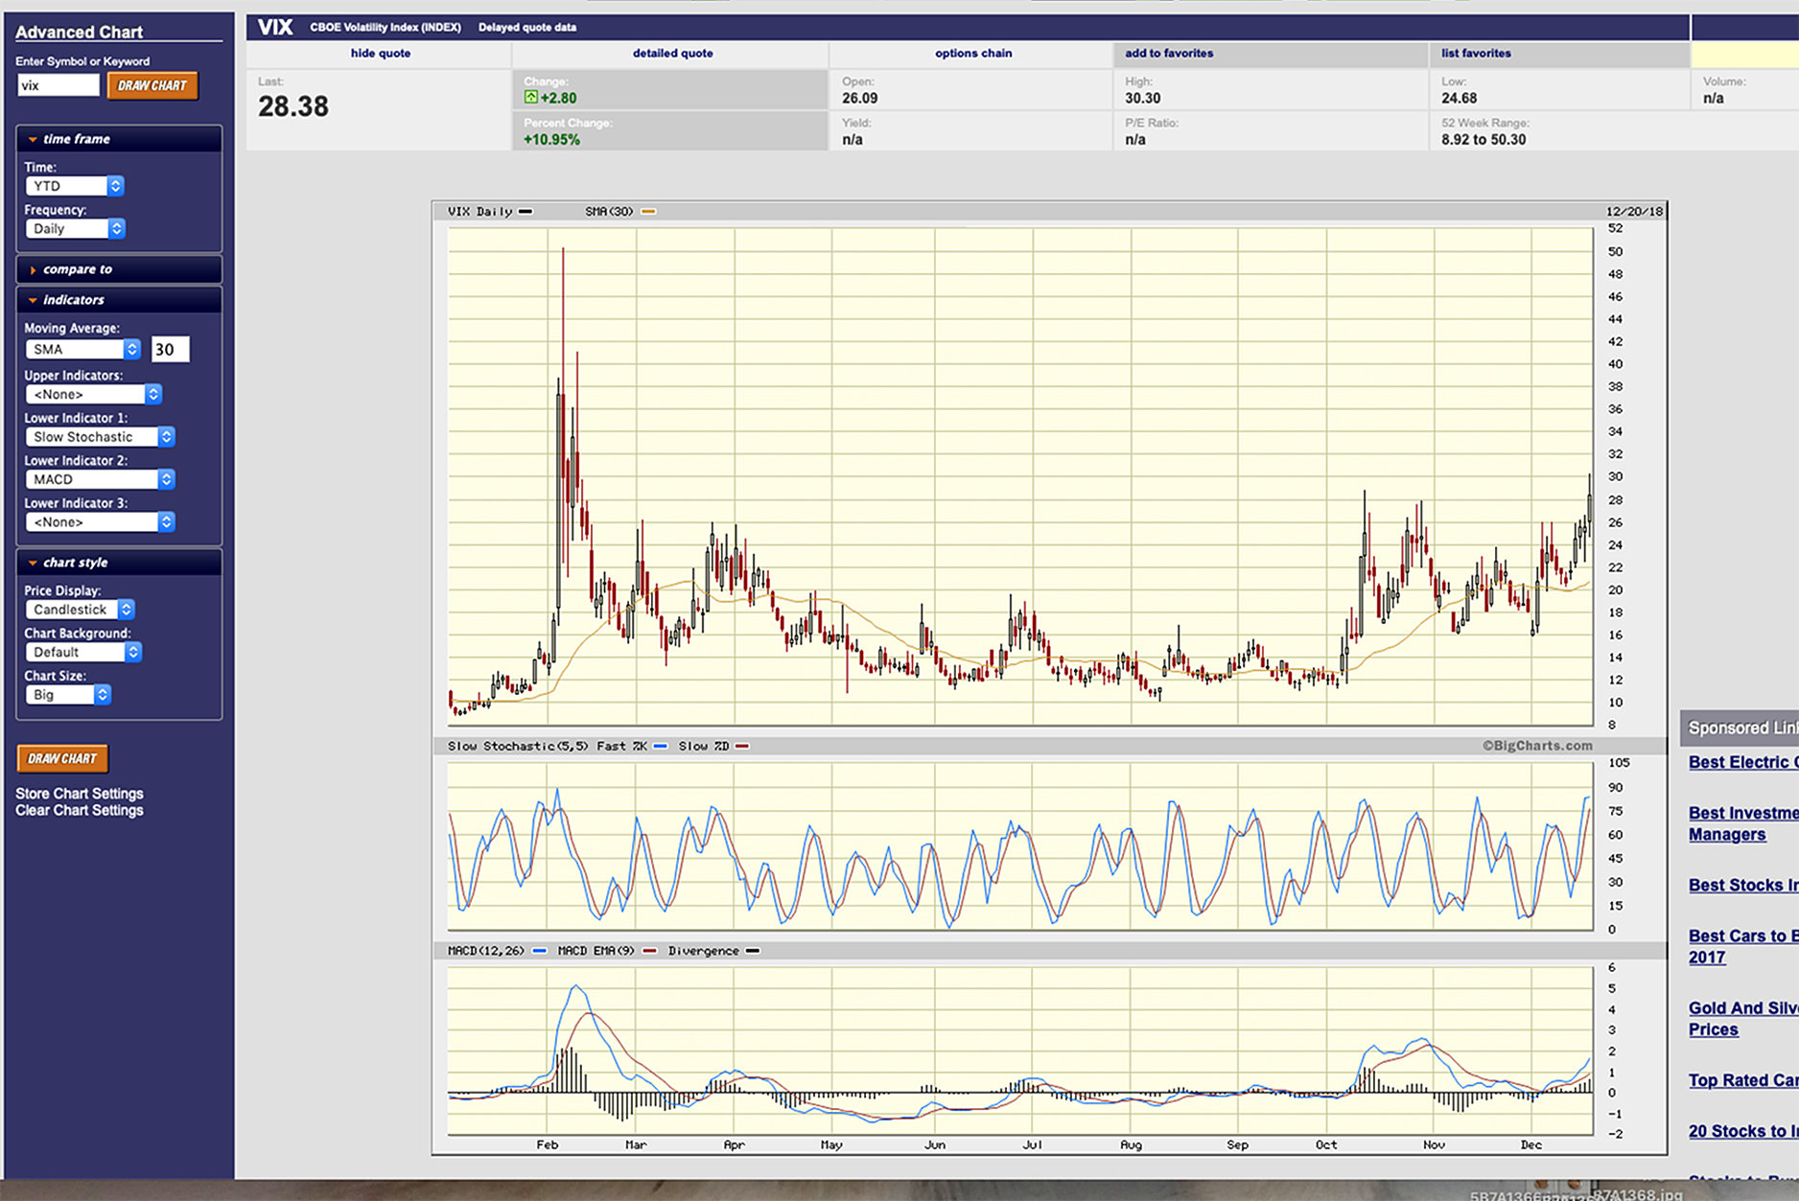
Task: Click the Open value 26.09
Action: tap(860, 99)
